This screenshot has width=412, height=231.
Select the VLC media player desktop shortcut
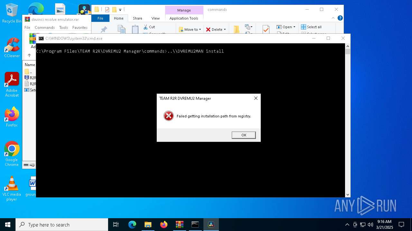click(x=12, y=189)
